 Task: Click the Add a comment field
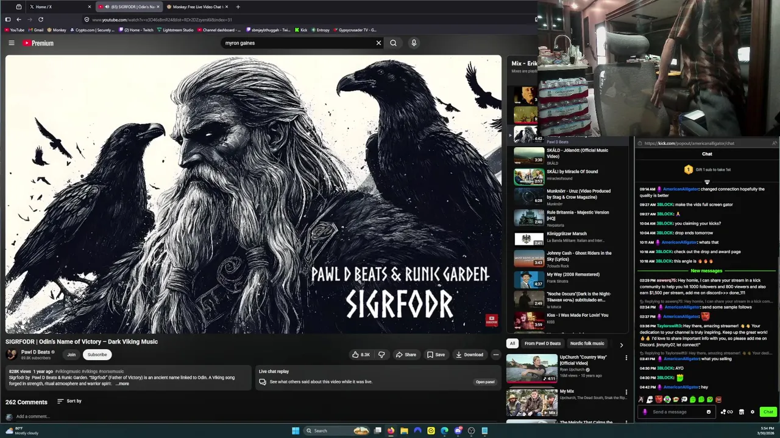pyautogui.click(x=33, y=417)
